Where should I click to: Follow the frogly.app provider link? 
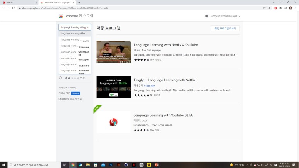pos(149,85)
